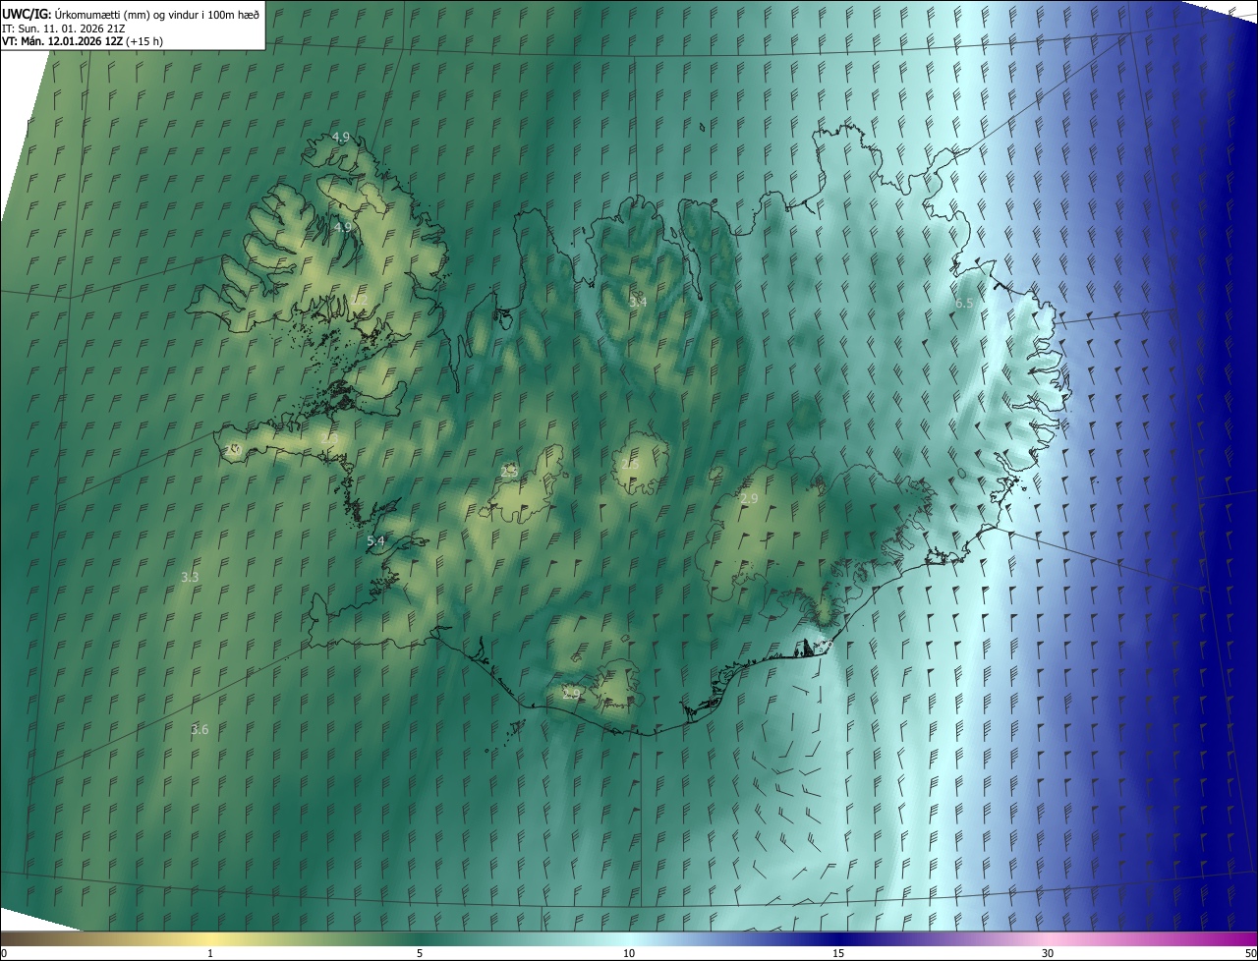
Task: Click the 2.9 label on Mýrdalsjökull glacier
Action: pyautogui.click(x=571, y=694)
